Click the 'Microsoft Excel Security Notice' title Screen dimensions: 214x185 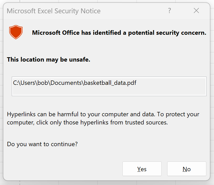(54, 11)
